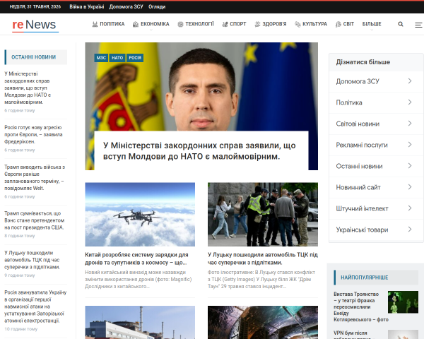Open the main article minister photo

tap(201, 86)
